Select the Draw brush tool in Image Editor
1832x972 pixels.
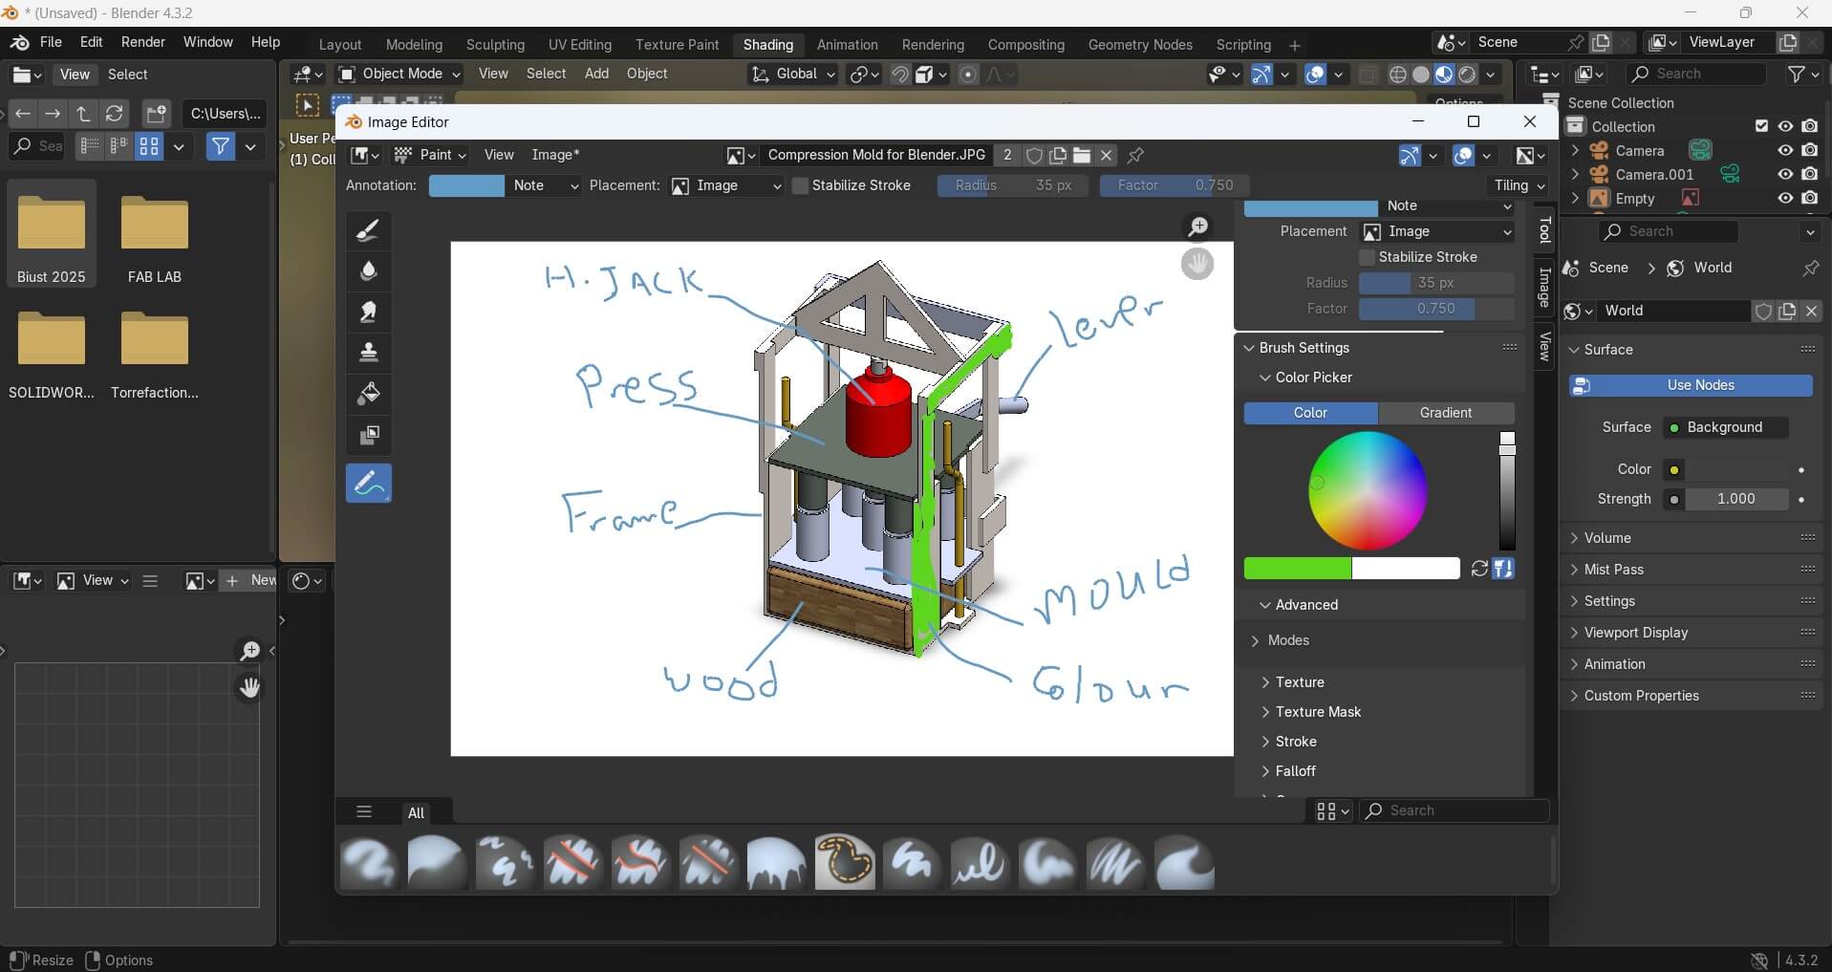click(x=368, y=230)
